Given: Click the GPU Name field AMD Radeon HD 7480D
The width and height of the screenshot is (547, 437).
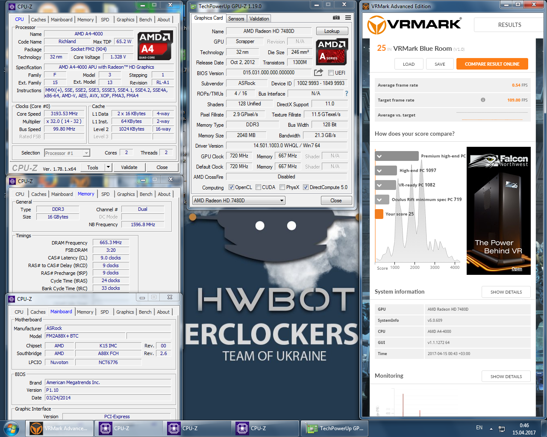Looking at the screenshot, I should click(269, 31).
